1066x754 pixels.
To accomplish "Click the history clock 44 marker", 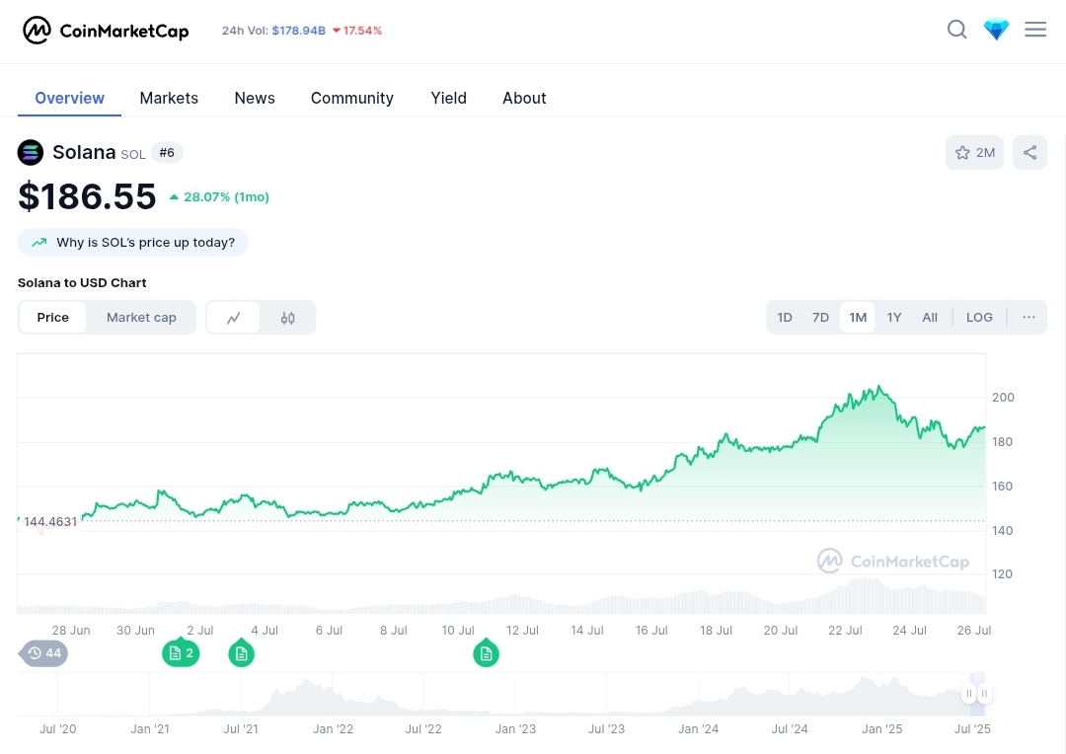I will [x=44, y=653].
